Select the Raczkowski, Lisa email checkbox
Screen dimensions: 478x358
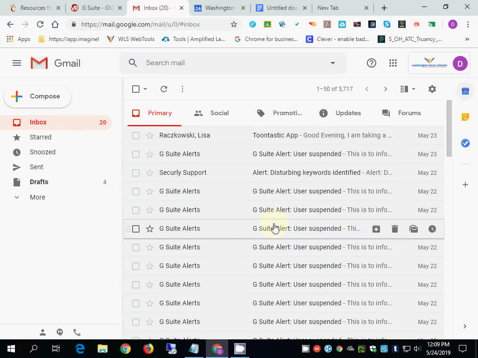click(x=135, y=135)
